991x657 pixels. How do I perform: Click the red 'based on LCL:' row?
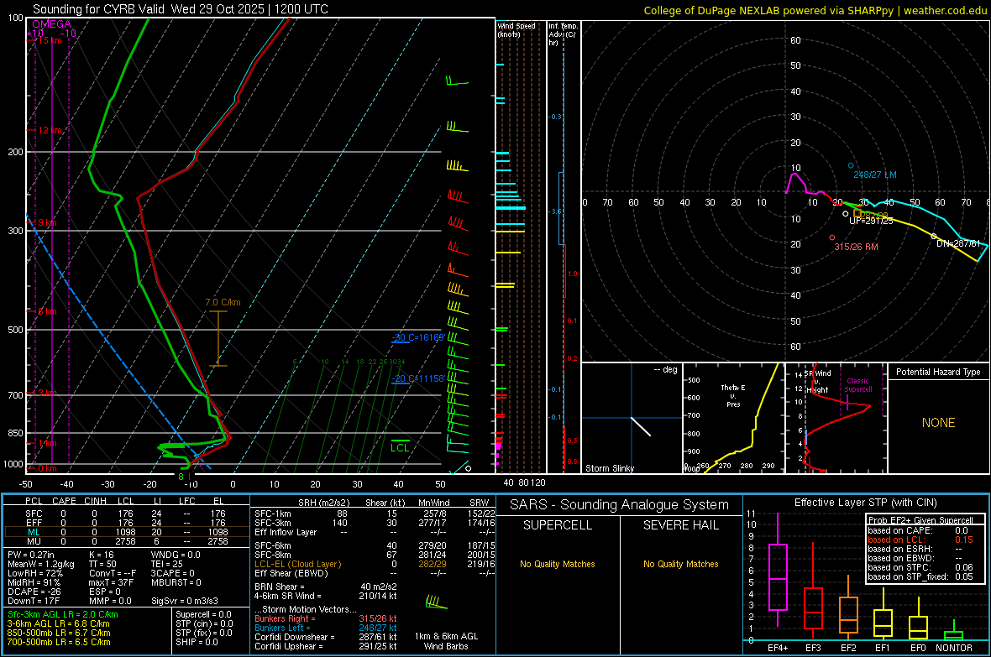920,540
